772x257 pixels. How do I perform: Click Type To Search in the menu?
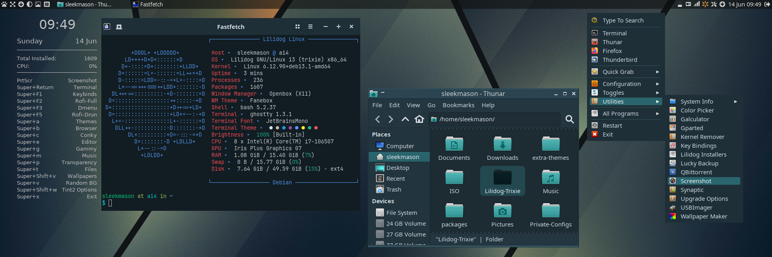[x=626, y=21]
